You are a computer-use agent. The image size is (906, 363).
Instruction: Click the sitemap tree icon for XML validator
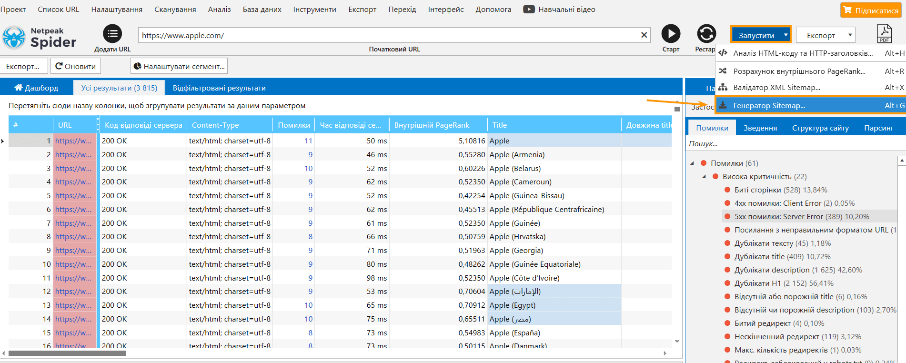point(723,87)
